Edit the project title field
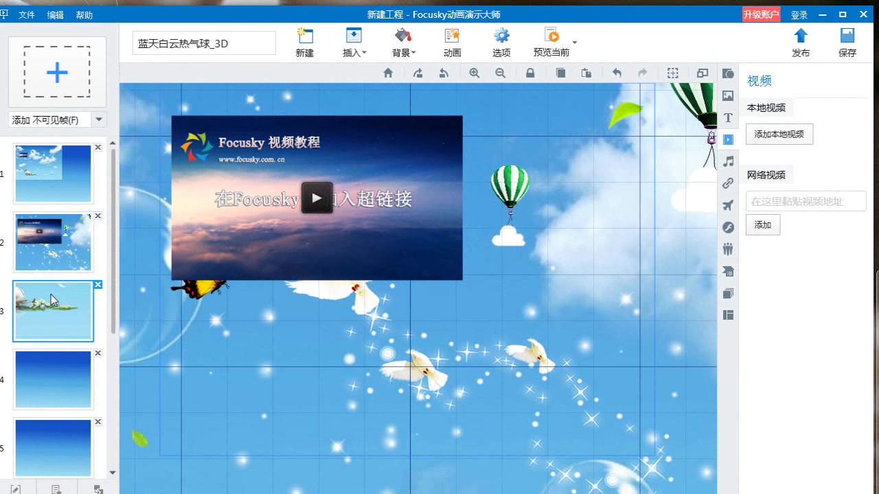 click(x=204, y=43)
